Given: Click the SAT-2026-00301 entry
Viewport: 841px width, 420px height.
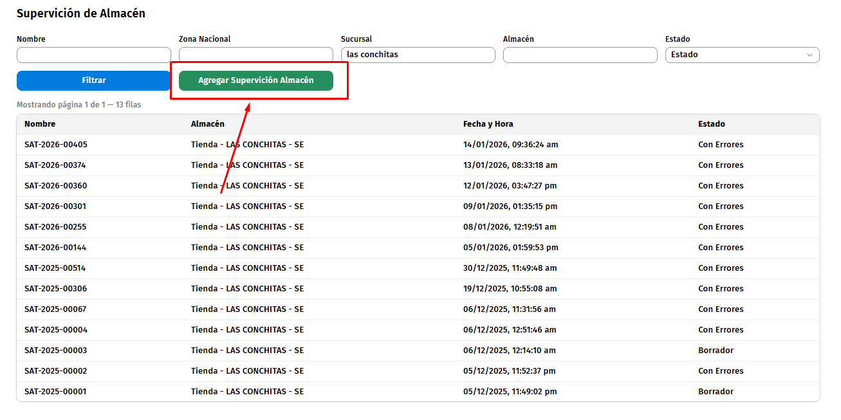Looking at the screenshot, I should (x=55, y=206).
